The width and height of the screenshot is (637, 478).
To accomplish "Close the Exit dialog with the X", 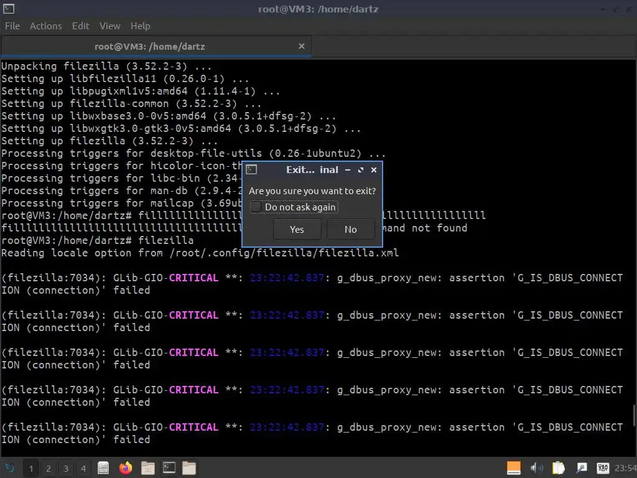I will coord(374,170).
